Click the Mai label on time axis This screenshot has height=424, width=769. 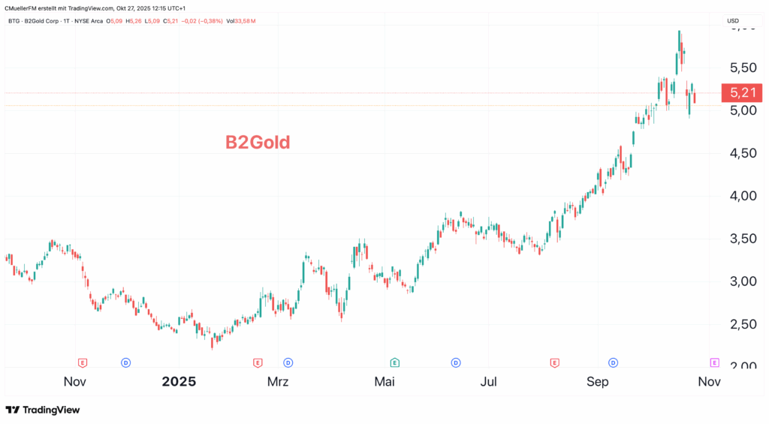click(384, 382)
